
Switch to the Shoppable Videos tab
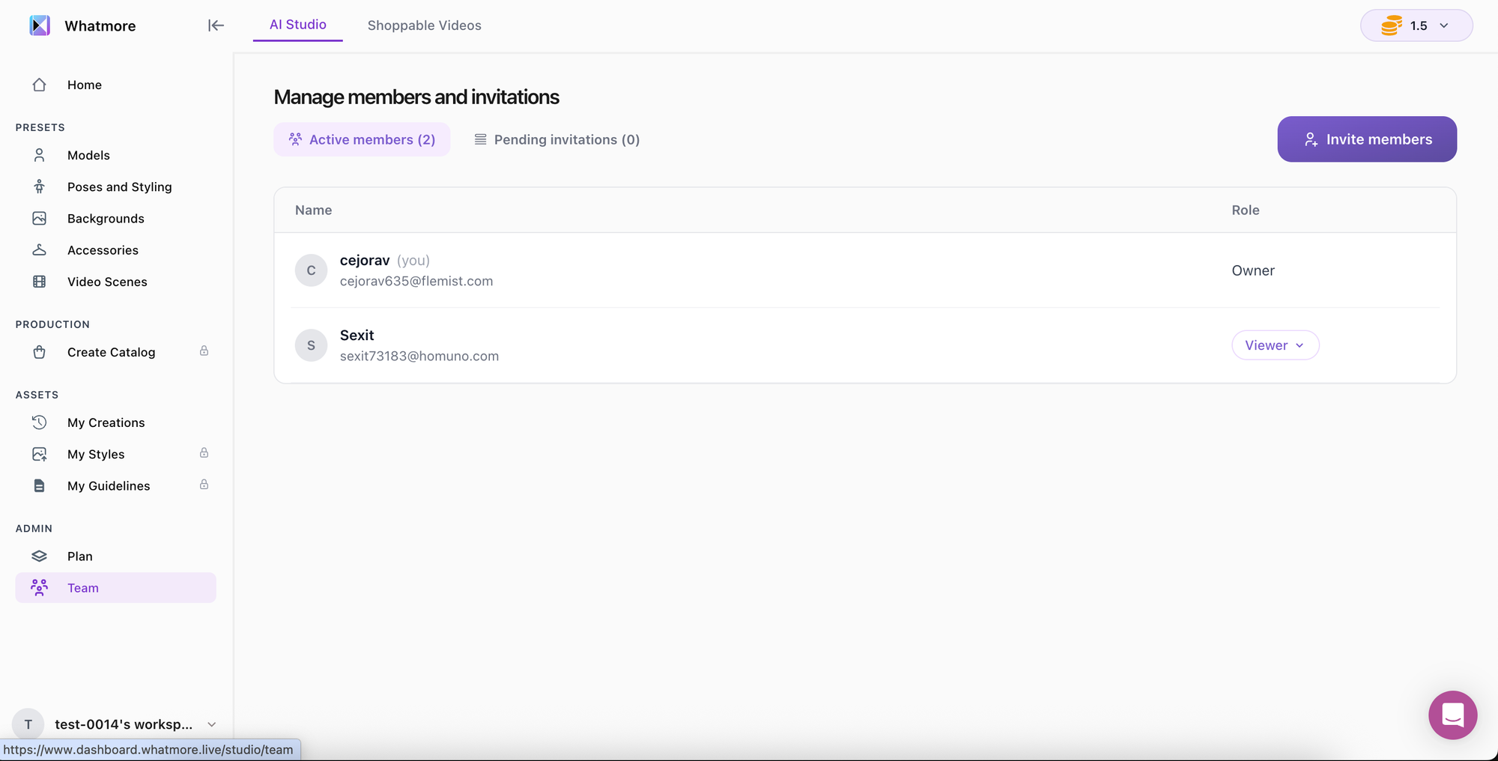point(424,25)
